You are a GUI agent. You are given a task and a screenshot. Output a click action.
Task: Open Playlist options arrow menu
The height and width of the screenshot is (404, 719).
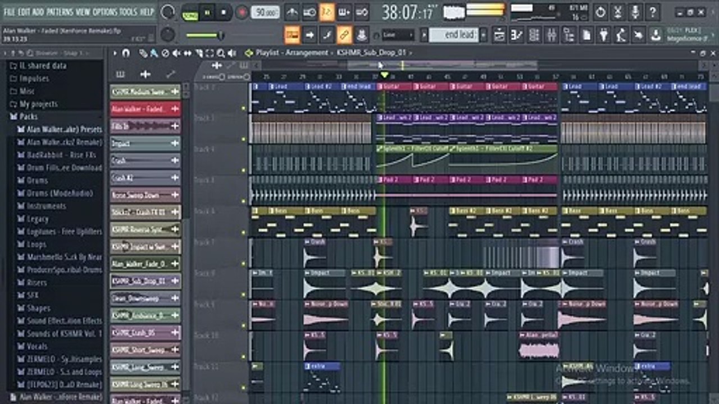(115, 53)
